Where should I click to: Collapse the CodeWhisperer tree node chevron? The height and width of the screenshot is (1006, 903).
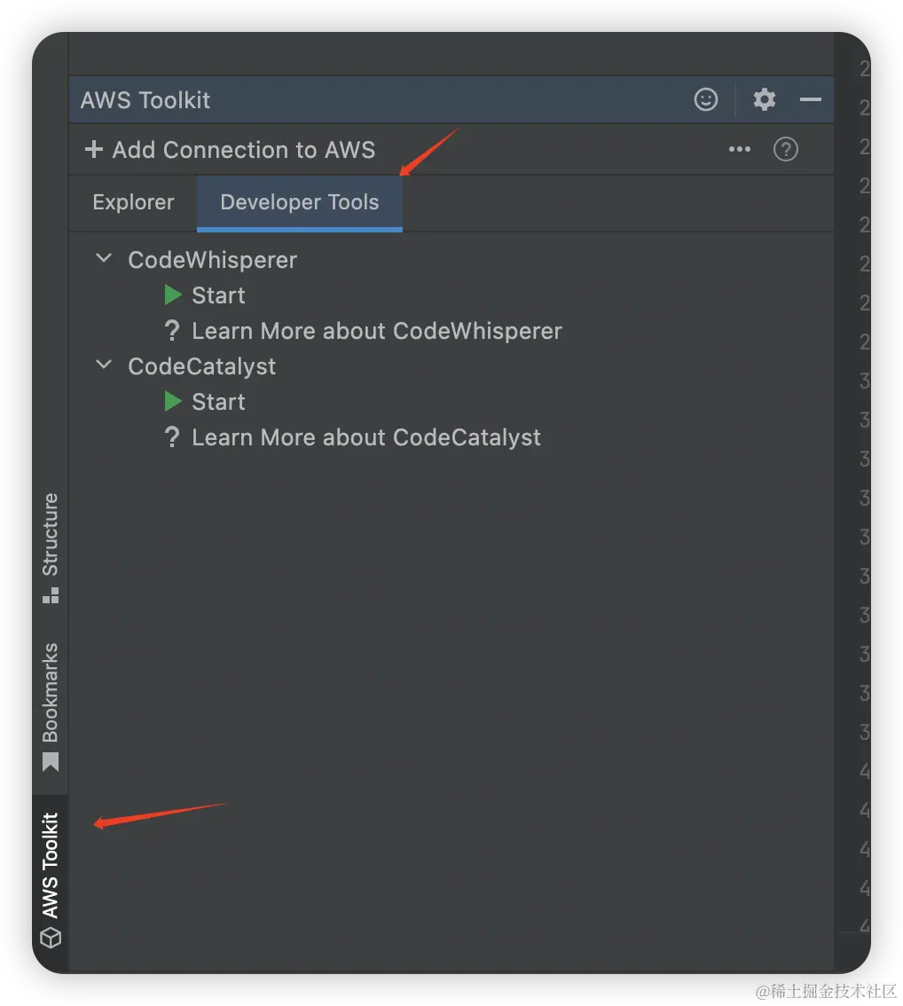click(105, 259)
